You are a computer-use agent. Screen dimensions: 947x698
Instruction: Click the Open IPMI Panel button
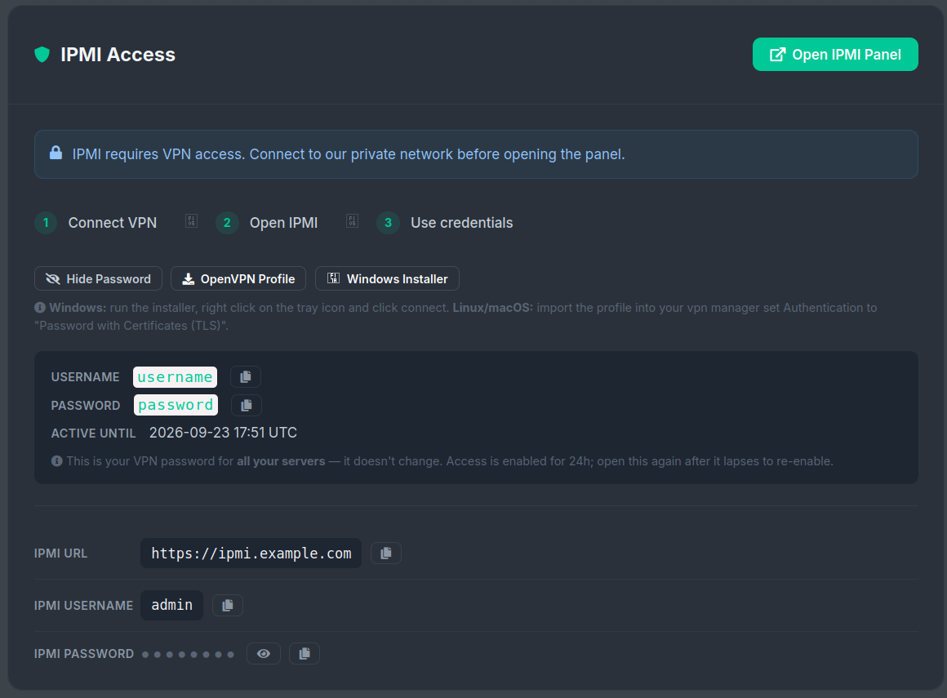tap(835, 55)
